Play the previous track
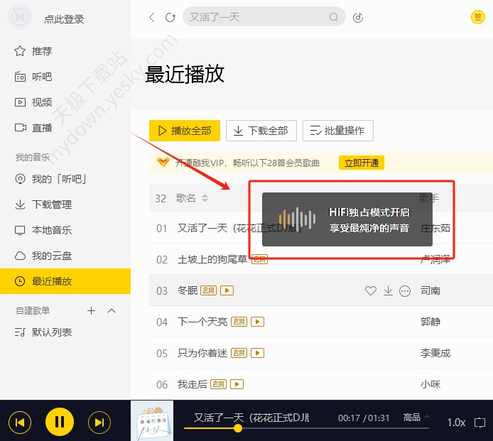 click(x=20, y=423)
